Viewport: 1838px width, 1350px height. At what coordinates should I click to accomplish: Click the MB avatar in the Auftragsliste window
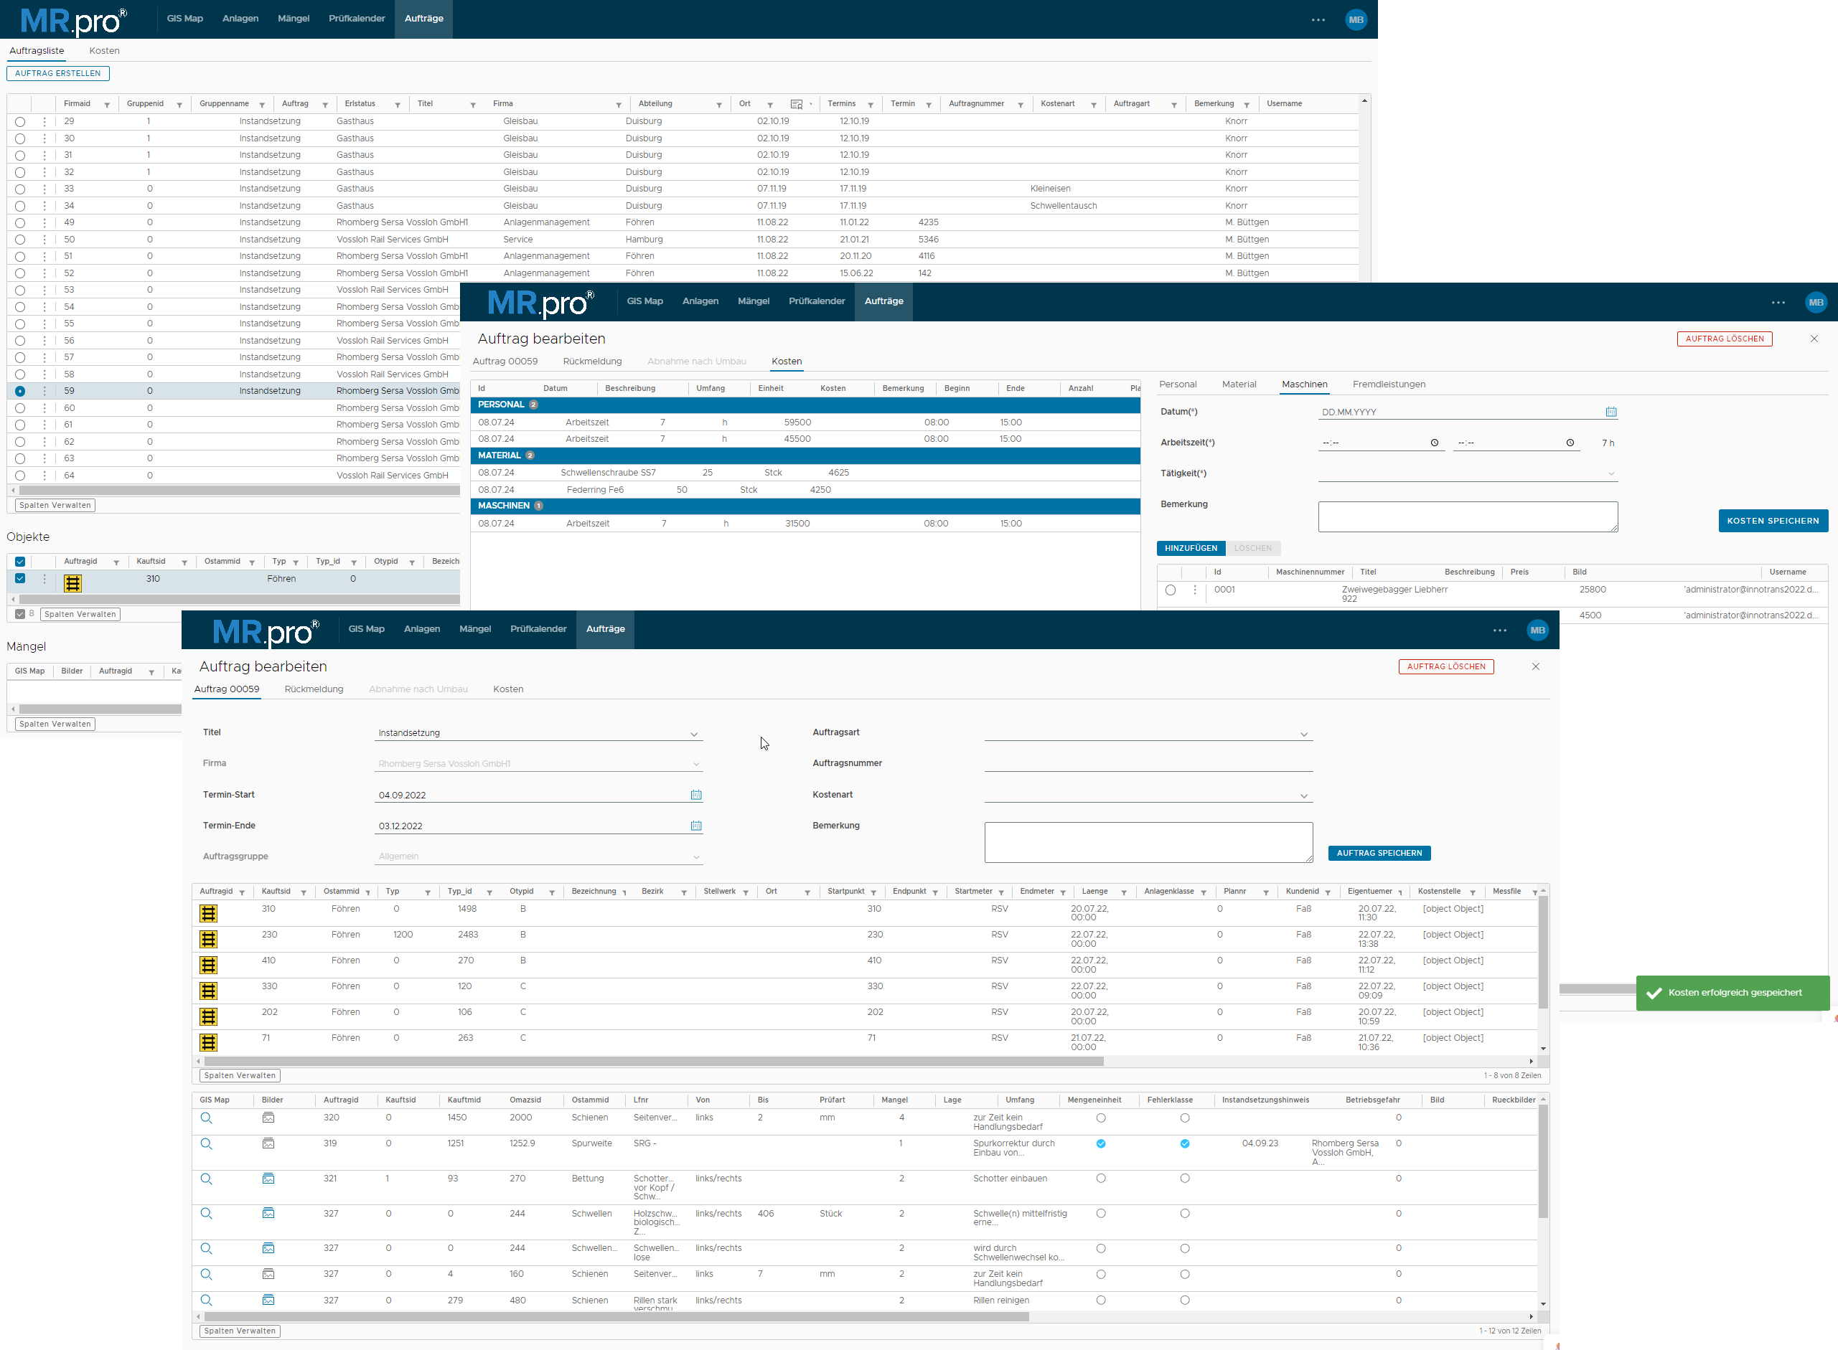[x=1356, y=19]
